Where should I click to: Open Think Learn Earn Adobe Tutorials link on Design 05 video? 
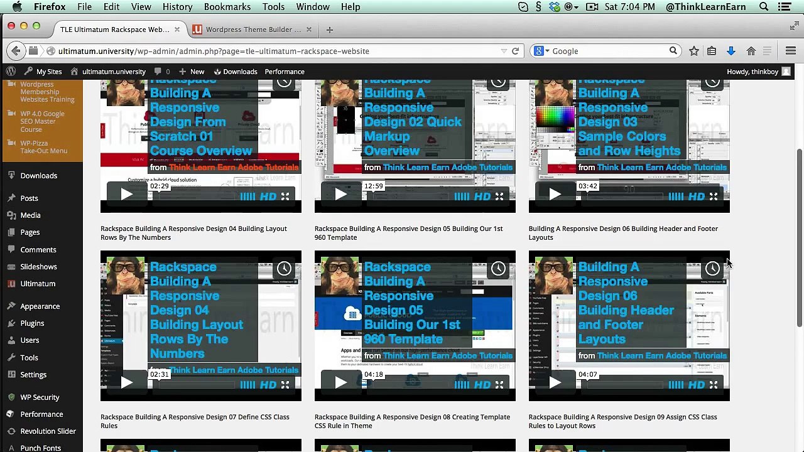point(448,356)
